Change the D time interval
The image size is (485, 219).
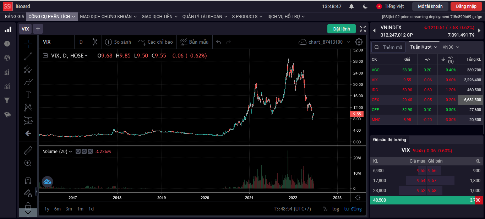coord(81,42)
